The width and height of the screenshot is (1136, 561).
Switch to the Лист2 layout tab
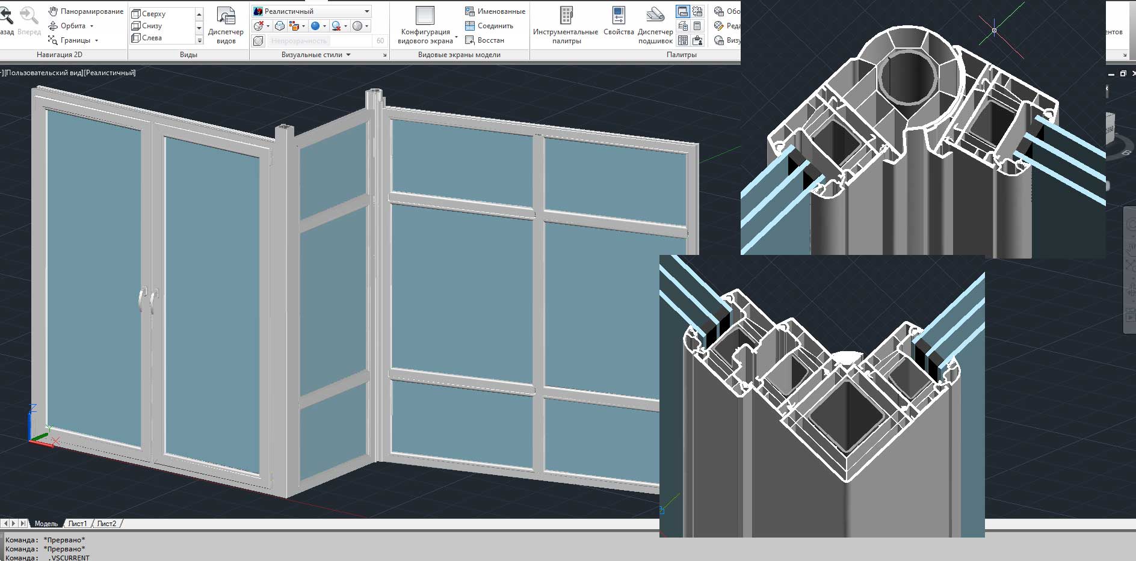click(106, 524)
